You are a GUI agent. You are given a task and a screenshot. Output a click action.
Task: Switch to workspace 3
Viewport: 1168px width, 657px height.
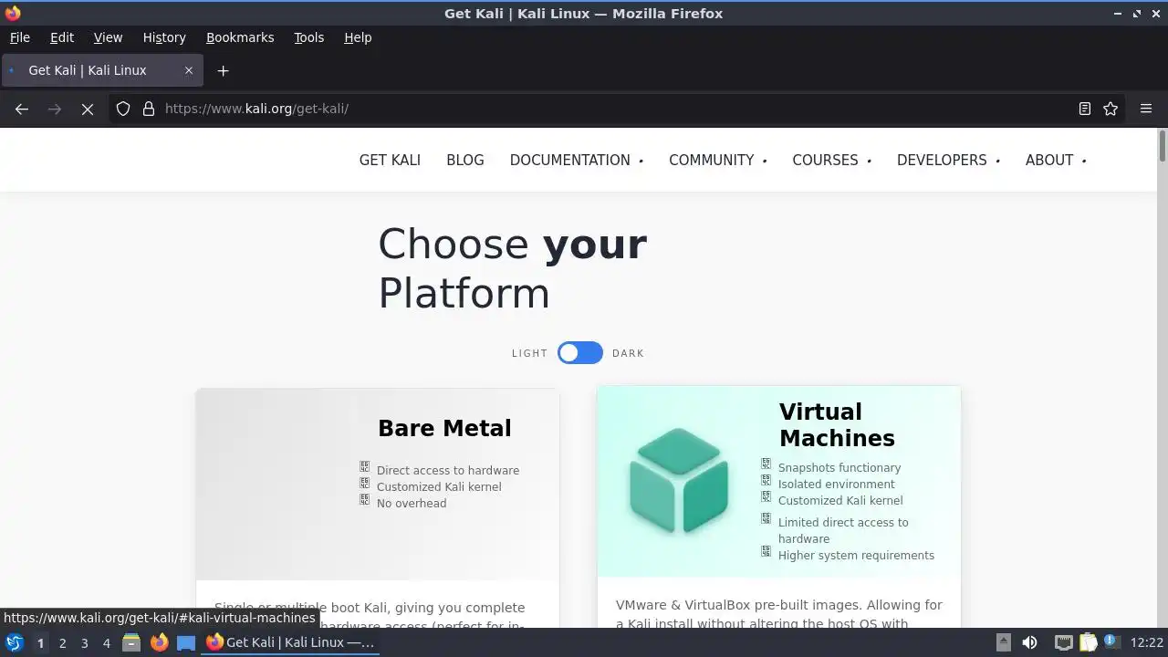84,642
